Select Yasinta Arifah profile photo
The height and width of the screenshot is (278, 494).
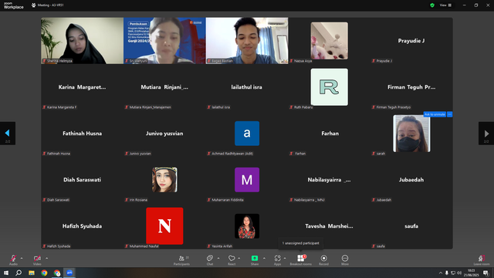click(247, 226)
